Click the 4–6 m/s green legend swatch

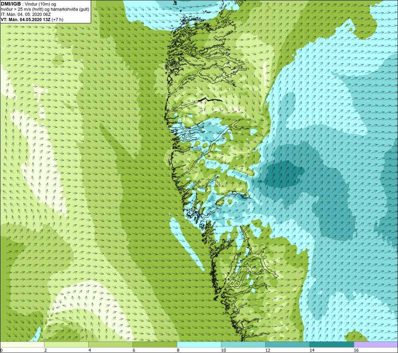tap(110, 344)
